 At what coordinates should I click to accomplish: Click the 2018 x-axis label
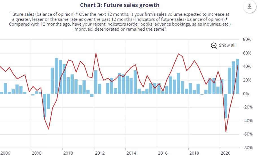(194, 153)
